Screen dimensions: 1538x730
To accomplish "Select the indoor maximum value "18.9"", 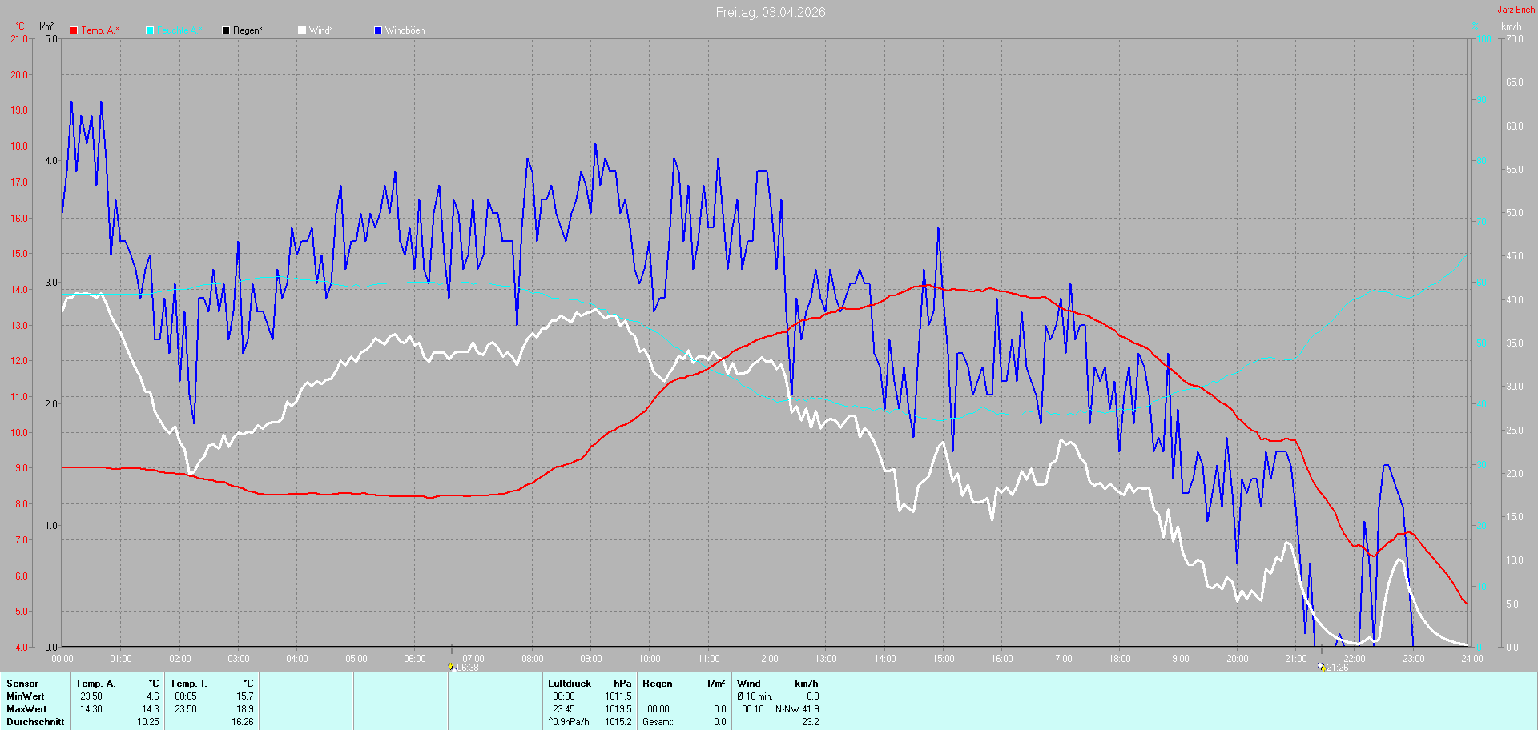I will click(245, 709).
